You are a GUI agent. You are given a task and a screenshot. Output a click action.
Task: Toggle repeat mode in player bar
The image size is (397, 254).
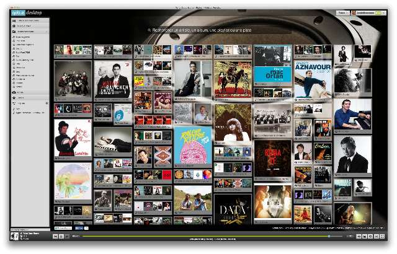pos(370,236)
